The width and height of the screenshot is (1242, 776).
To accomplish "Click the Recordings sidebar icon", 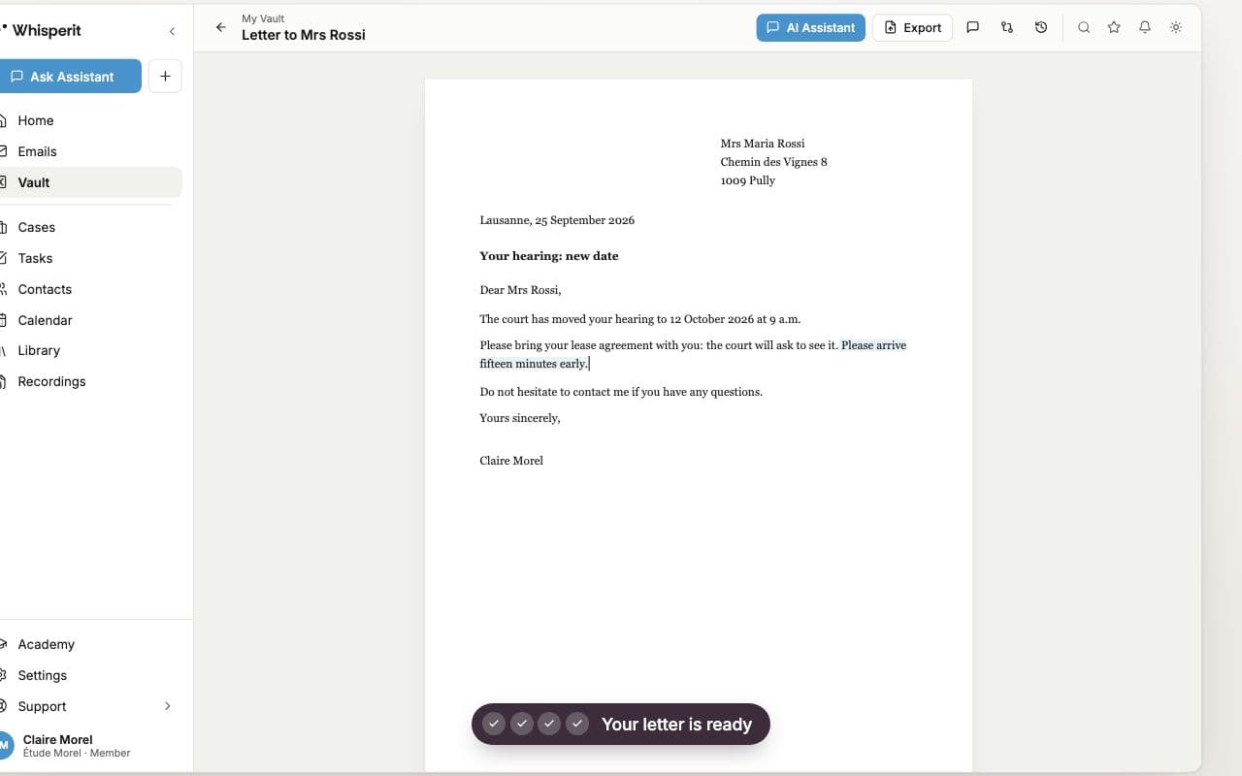I will pos(4,381).
